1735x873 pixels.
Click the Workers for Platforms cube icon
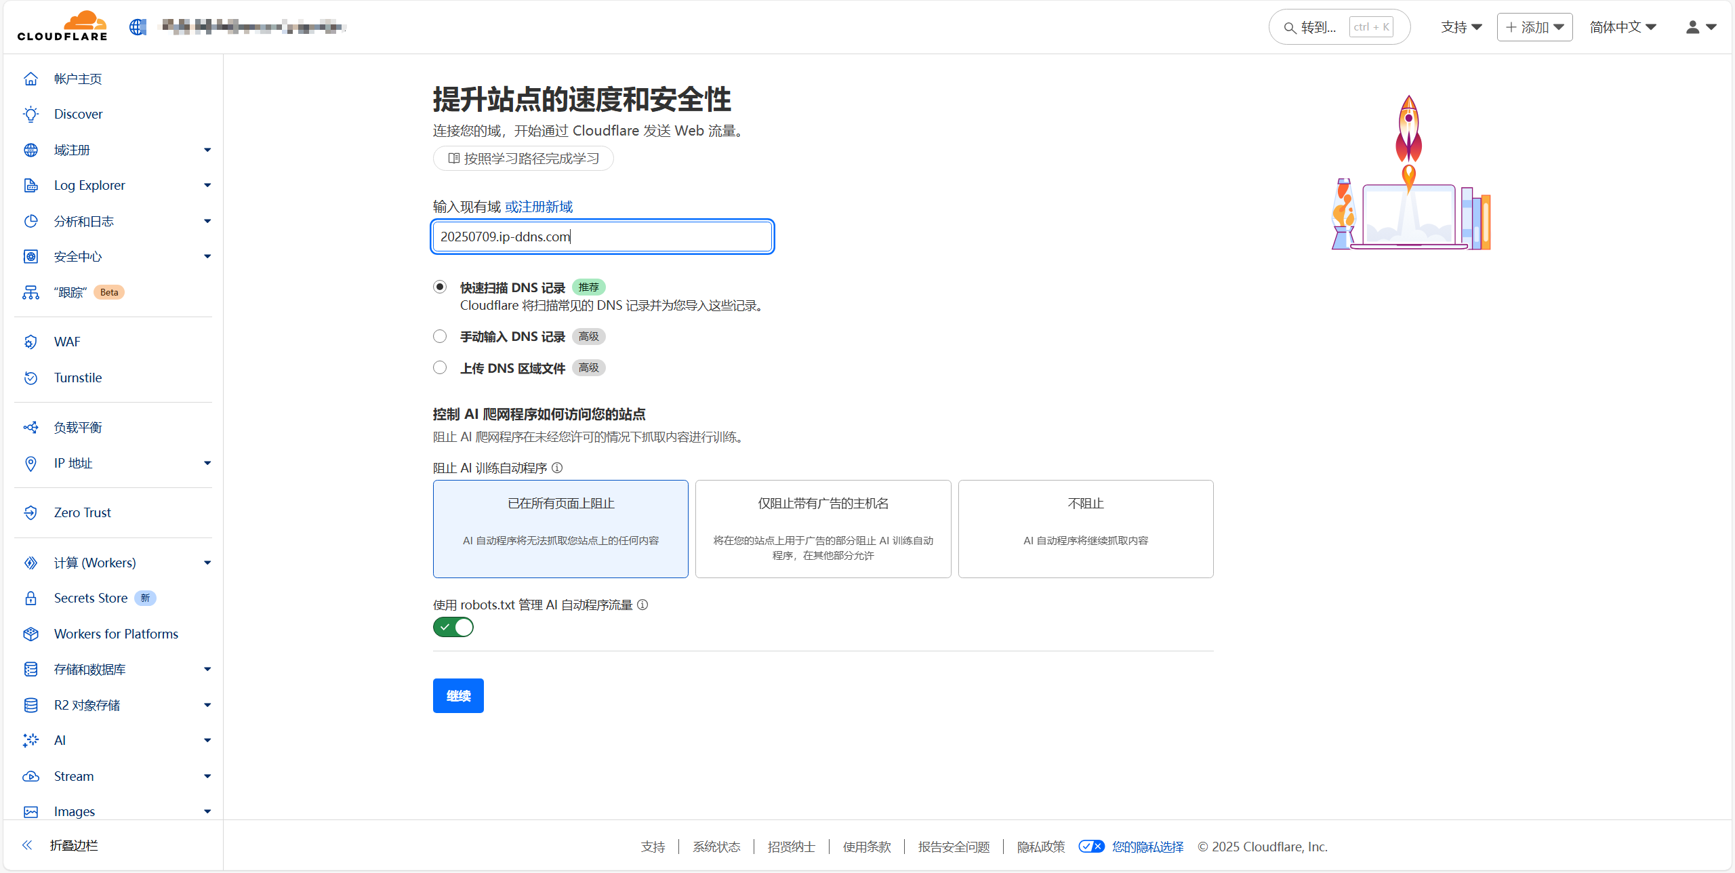tap(30, 634)
